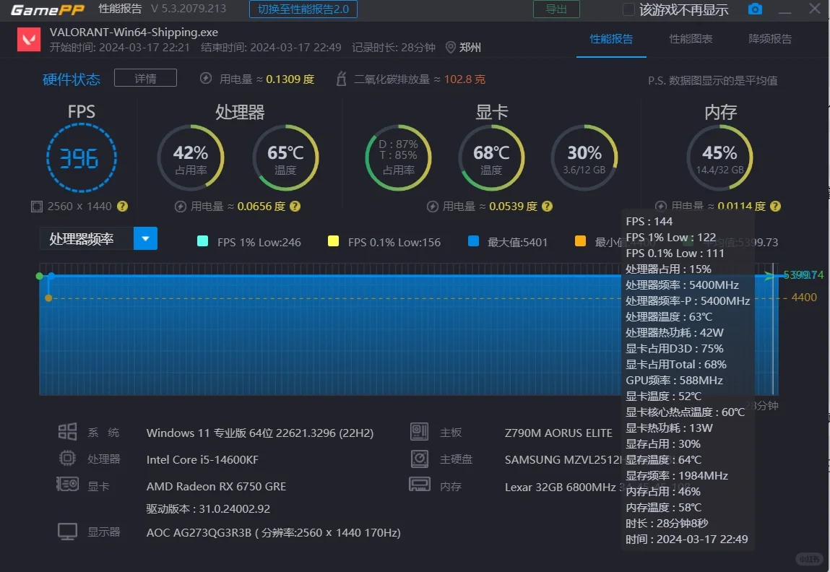Click the location pin icon beside 郑州
Viewport: 830px width, 572px height.
click(451, 48)
